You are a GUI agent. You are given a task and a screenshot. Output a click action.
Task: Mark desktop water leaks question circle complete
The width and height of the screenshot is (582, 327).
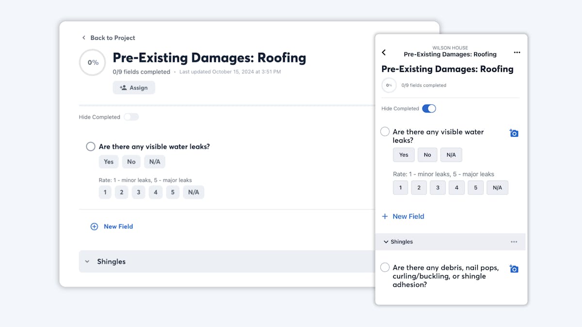(x=91, y=147)
